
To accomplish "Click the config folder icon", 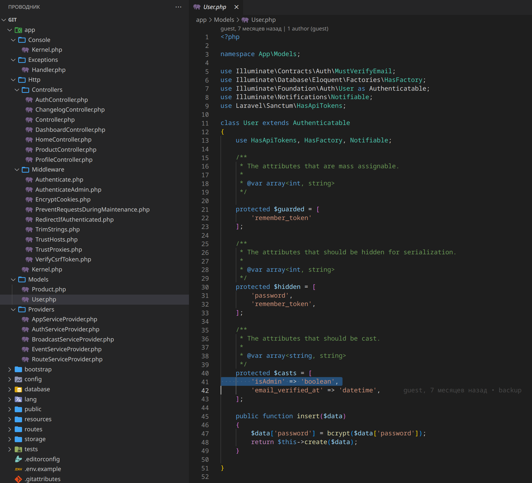I will pos(18,379).
